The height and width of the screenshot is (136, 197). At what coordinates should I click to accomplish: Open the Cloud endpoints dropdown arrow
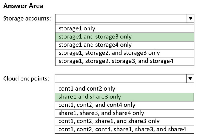tap(190, 78)
